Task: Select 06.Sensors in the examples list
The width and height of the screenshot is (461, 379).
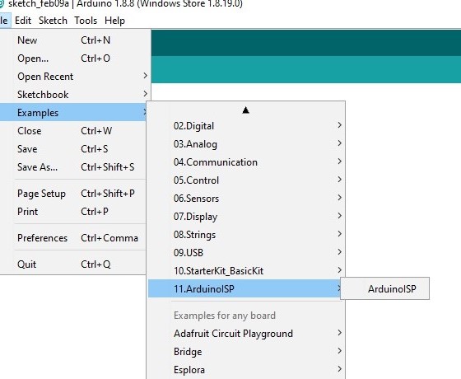Action: pos(246,199)
